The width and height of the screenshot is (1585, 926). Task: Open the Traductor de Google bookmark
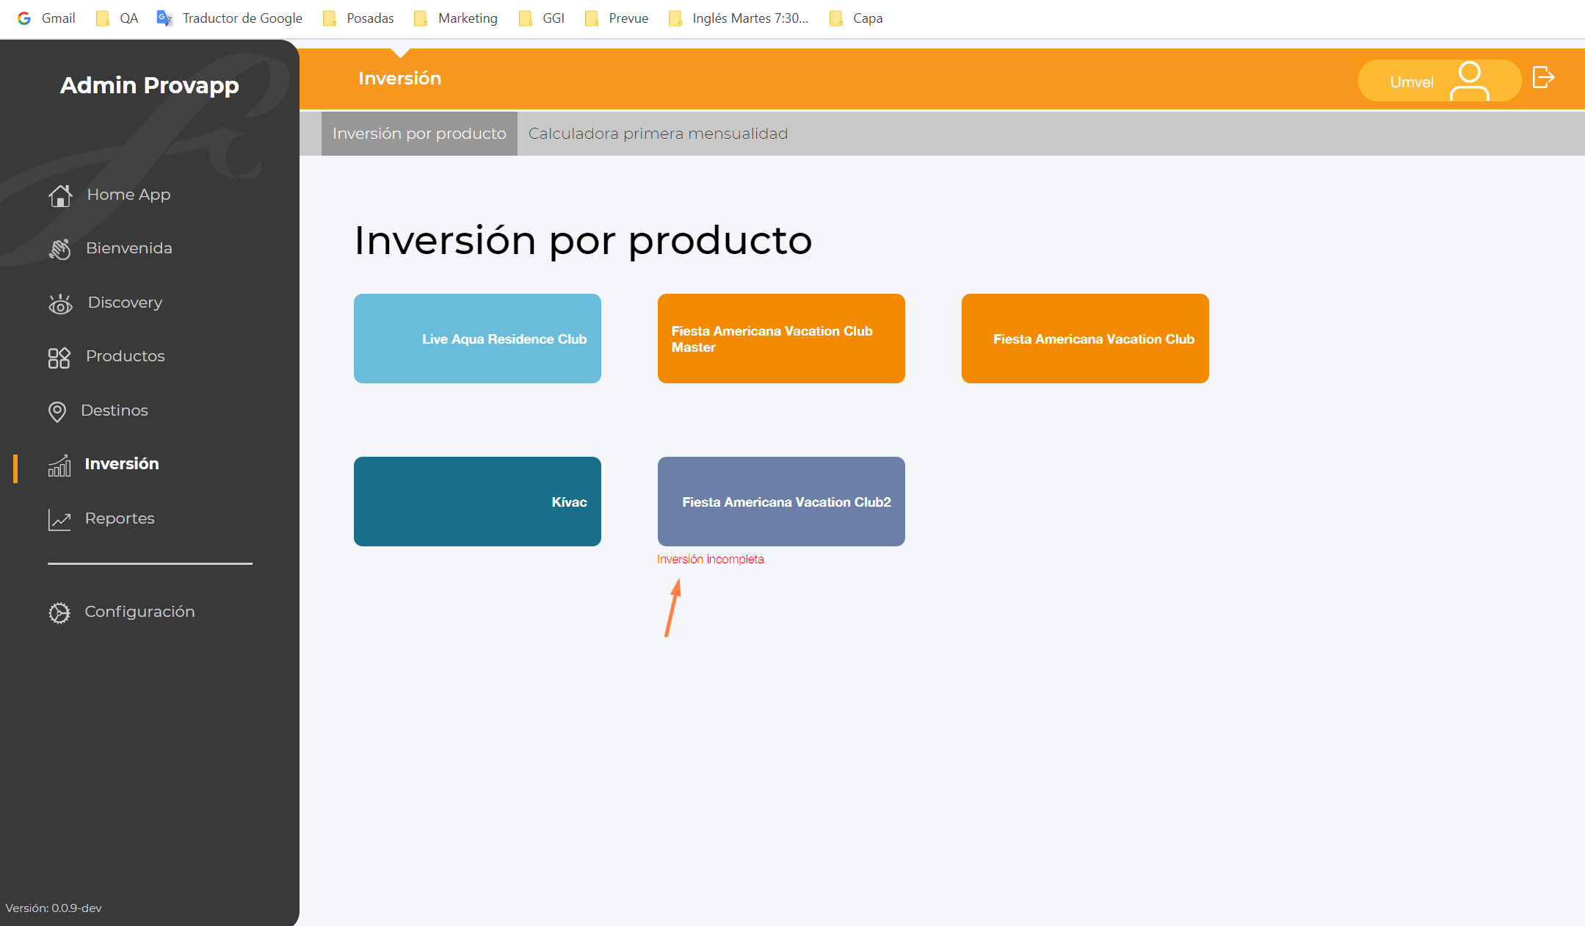tap(230, 18)
